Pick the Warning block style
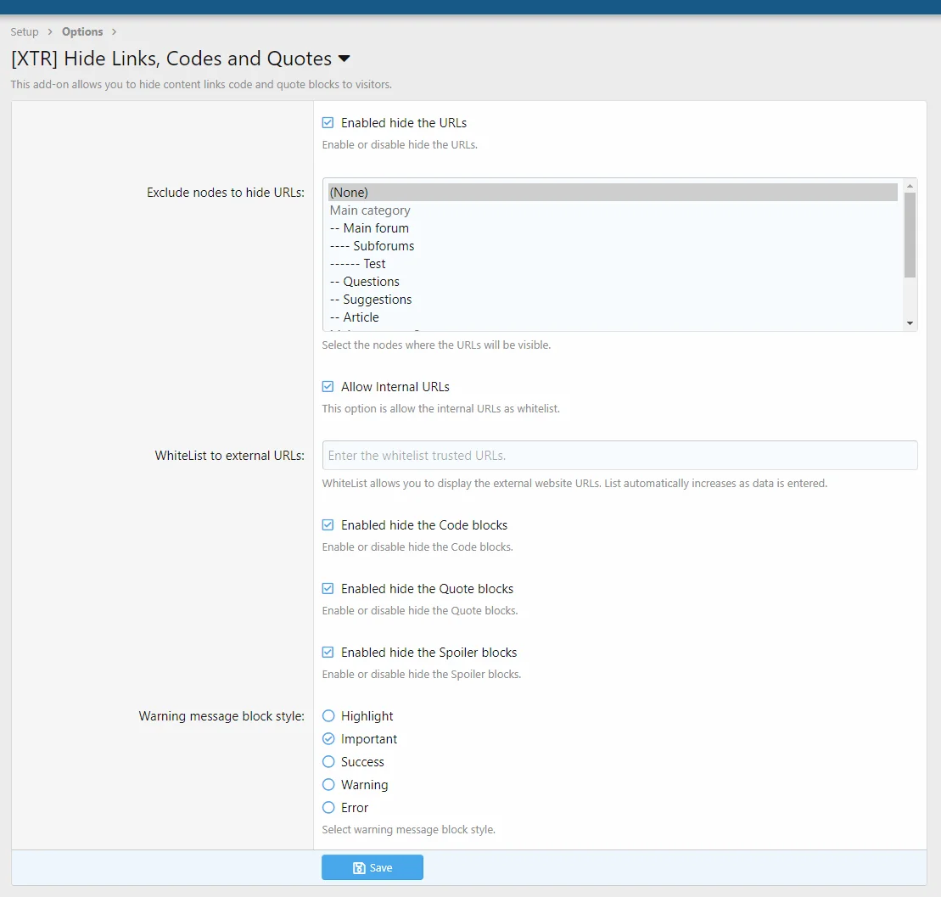 [x=328, y=785]
